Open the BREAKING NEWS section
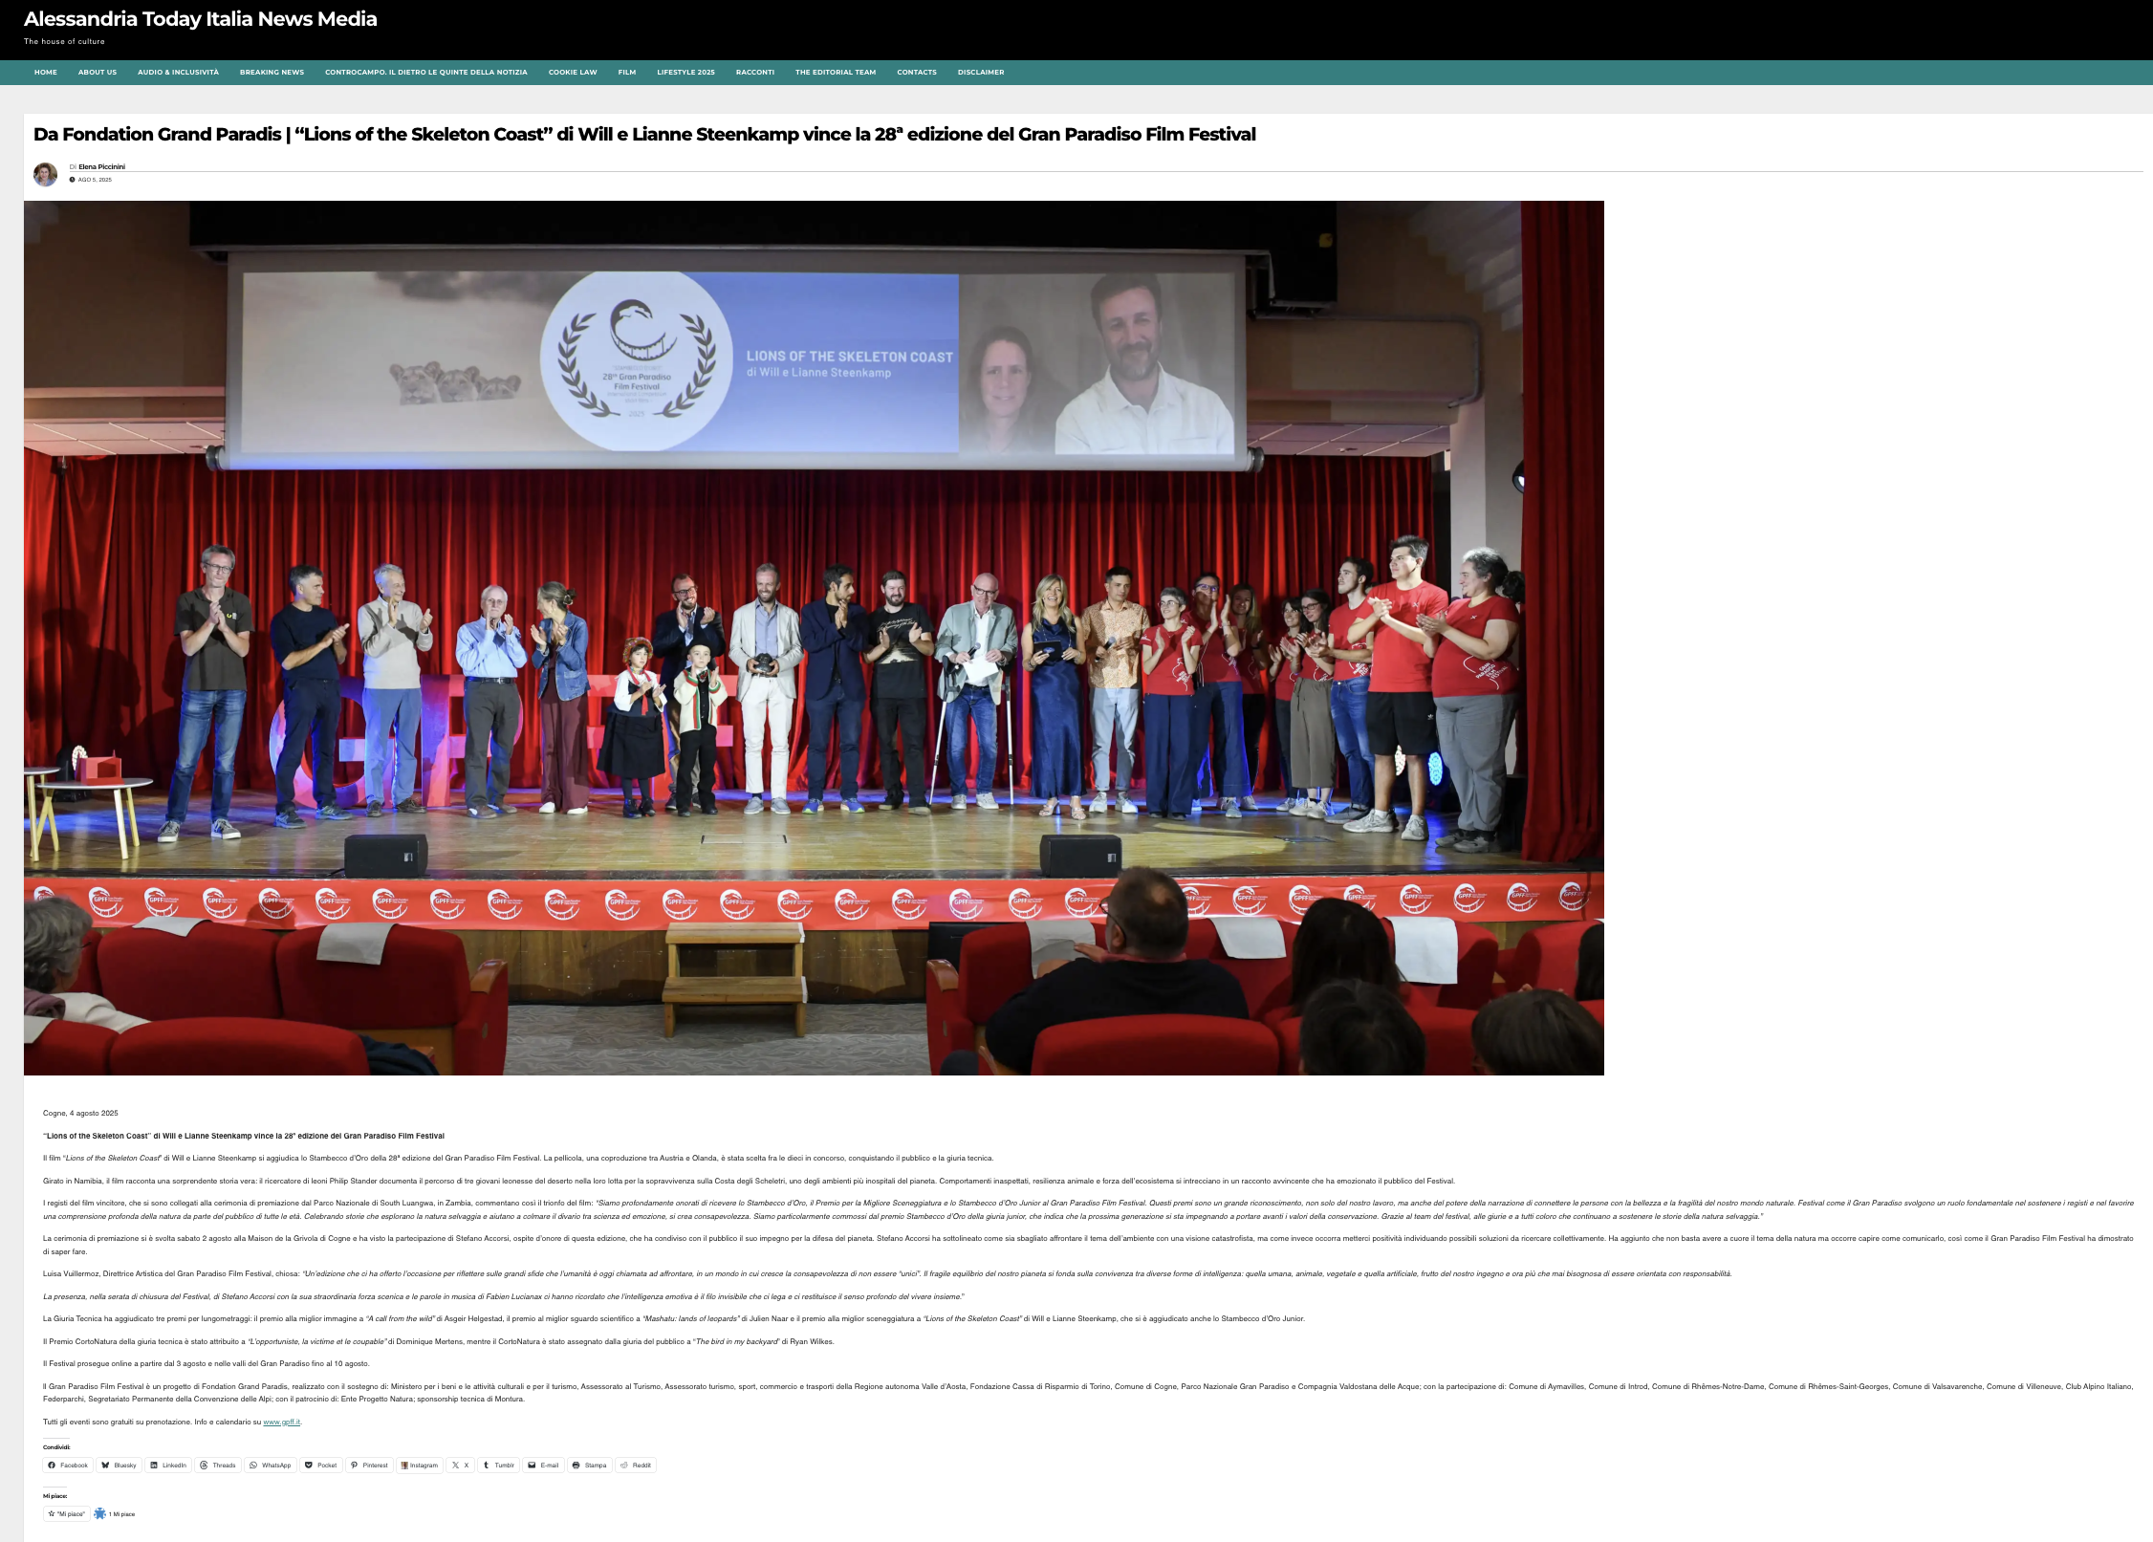2153x1542 pixels. [272, 73]
